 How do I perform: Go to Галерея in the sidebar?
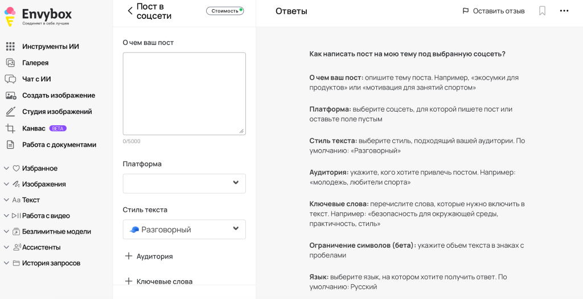click(35, 63)
